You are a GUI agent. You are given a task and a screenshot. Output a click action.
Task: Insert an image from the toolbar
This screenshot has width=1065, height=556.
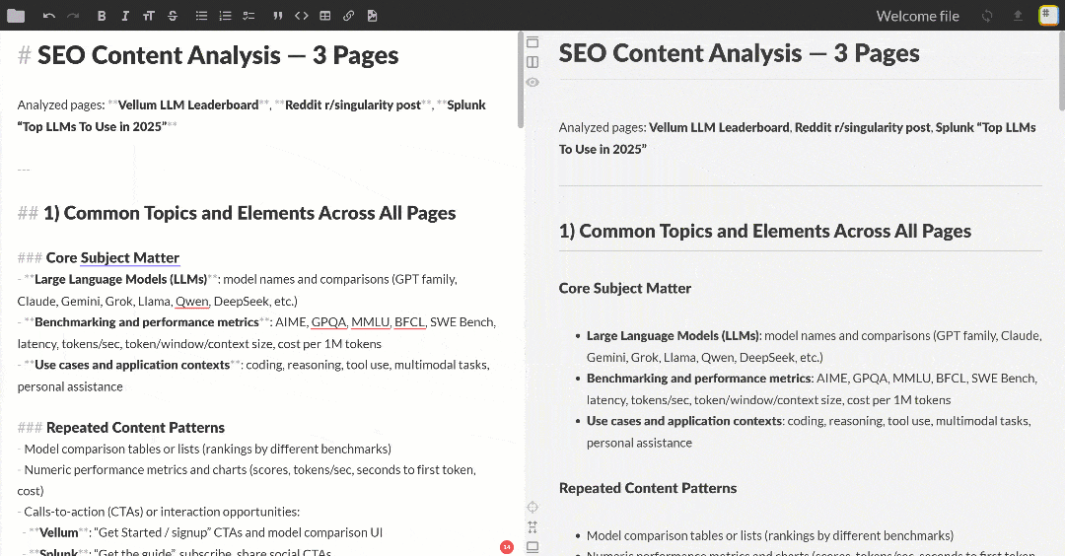coord(372,16)
